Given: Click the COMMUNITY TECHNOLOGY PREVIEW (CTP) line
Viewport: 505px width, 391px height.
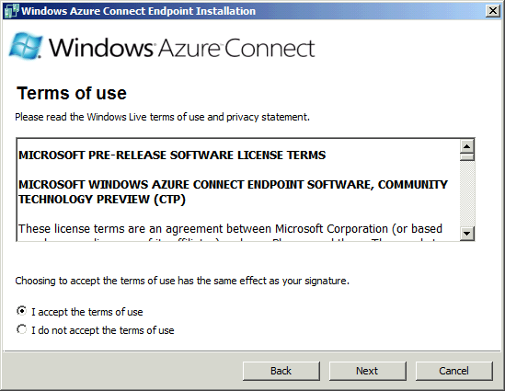Looking at the screenshot, I should (x=233, y=192).
